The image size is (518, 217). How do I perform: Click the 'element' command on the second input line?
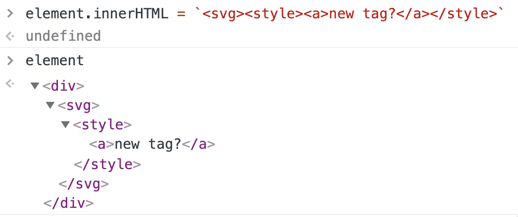[54, 61]
